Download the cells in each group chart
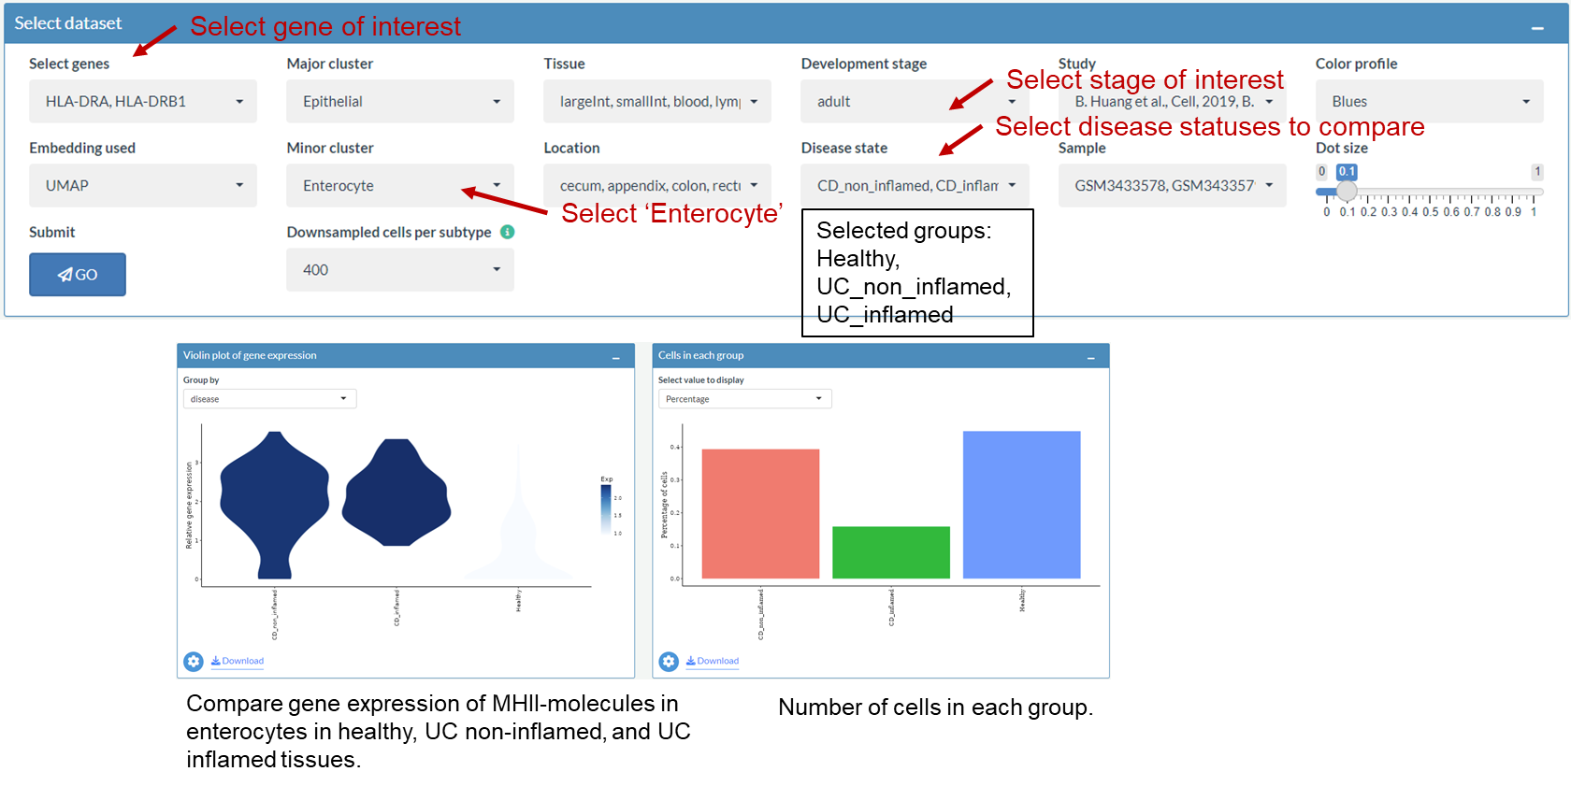1571x786 pixels. (x=713, y=661)
